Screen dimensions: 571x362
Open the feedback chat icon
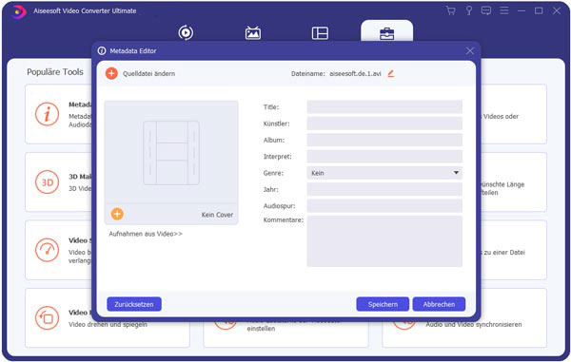click(486, 10)
